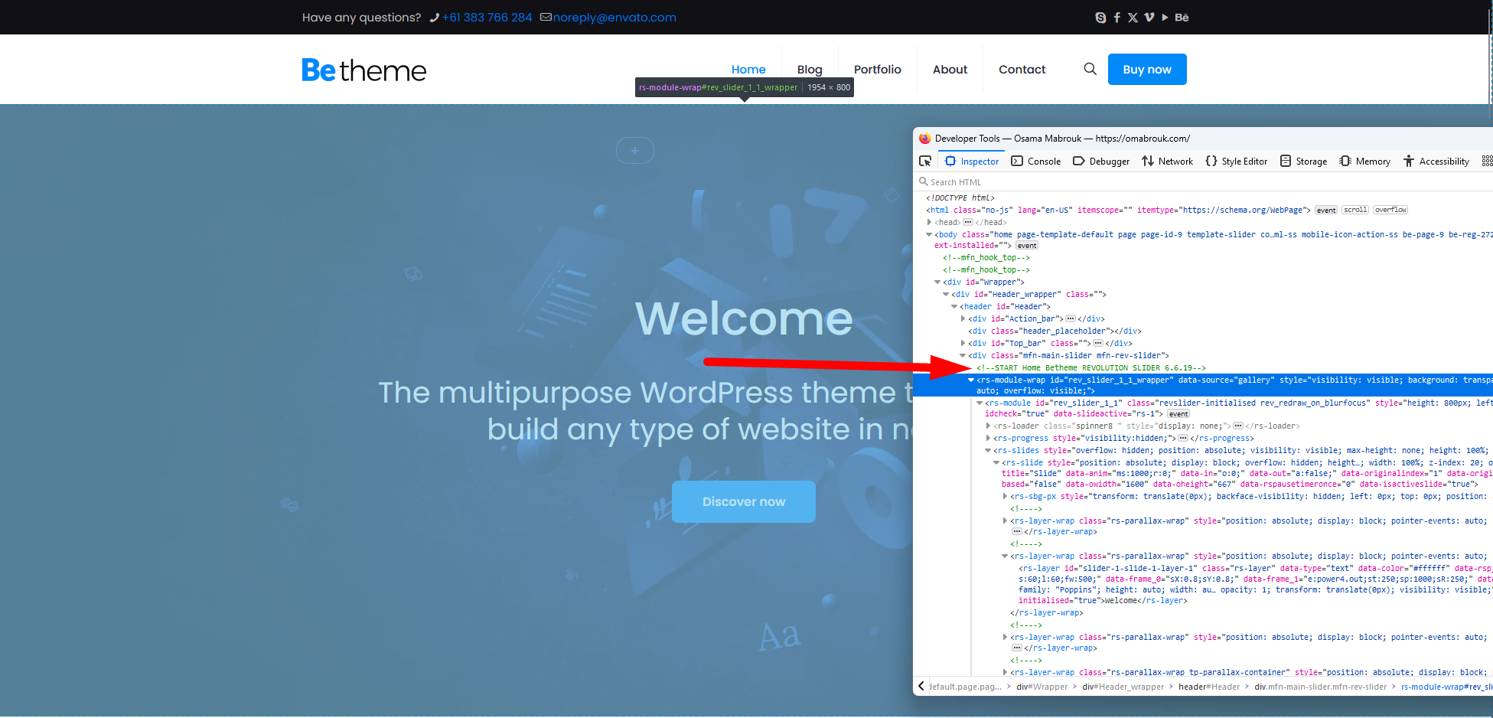Collapse the mfn-main-slider div node
Screen dimensions: 1493x718
(x=963, y=355)
